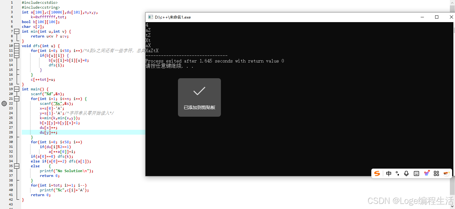Click the microphone voice input icon
This screenshot has height=209, width=455.
pyautogui.click(x=406, y=173)
